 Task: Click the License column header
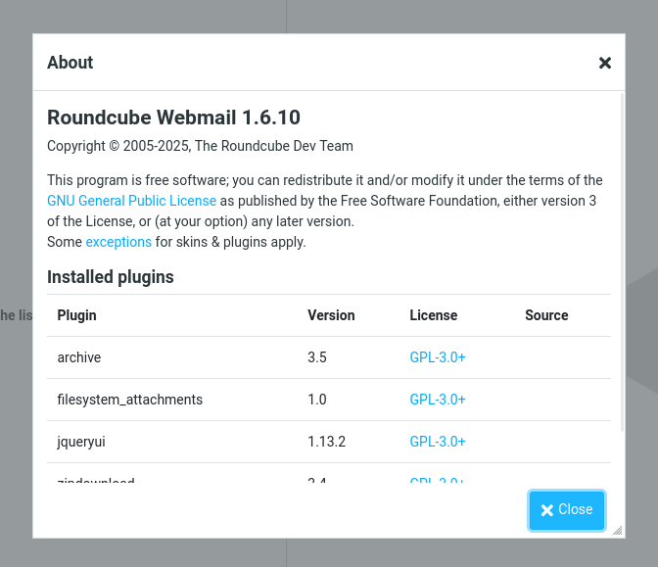pyautogui.click(x=433, y=315)
